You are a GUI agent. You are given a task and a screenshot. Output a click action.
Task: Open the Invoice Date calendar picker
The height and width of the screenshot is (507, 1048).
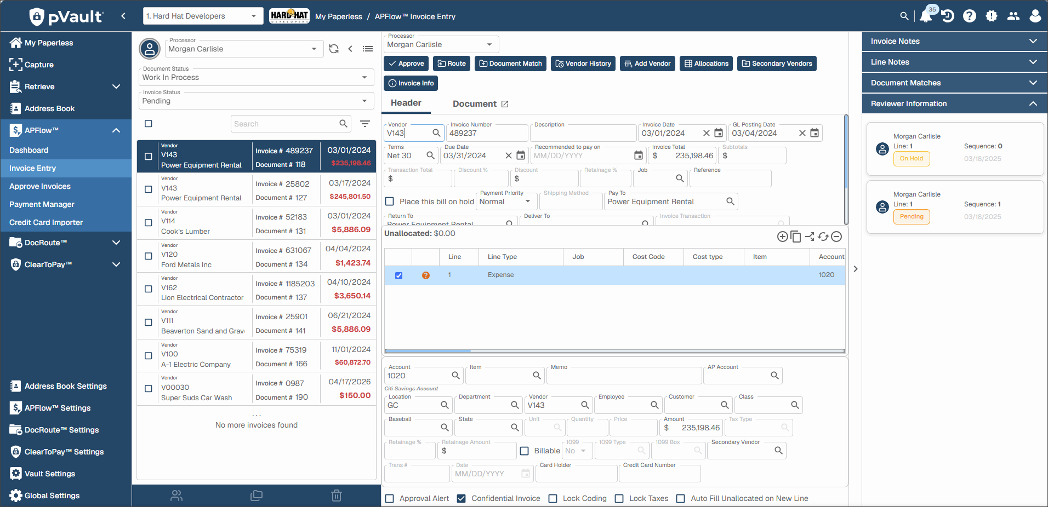coord(719,133)
